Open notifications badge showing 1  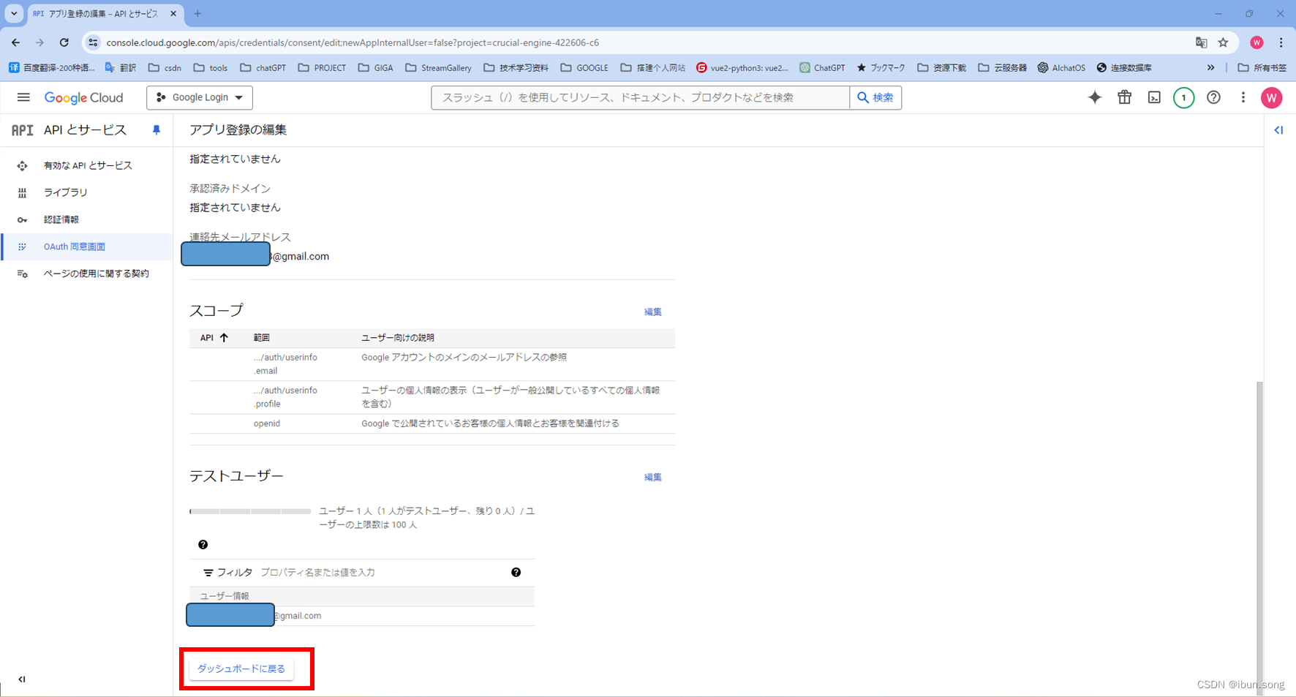click(1183, 97)
